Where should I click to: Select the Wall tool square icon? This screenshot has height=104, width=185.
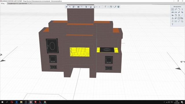coord(179,9)
